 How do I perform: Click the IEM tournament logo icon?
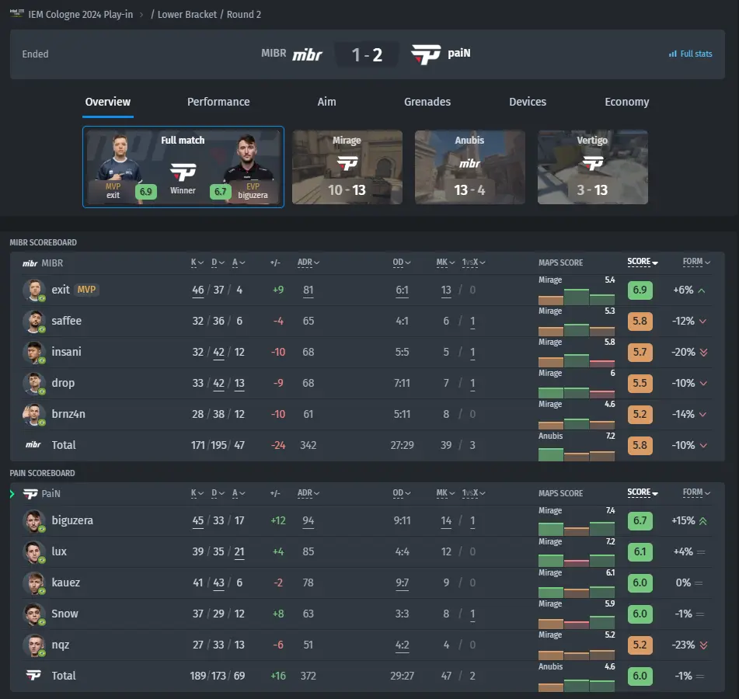16,13
